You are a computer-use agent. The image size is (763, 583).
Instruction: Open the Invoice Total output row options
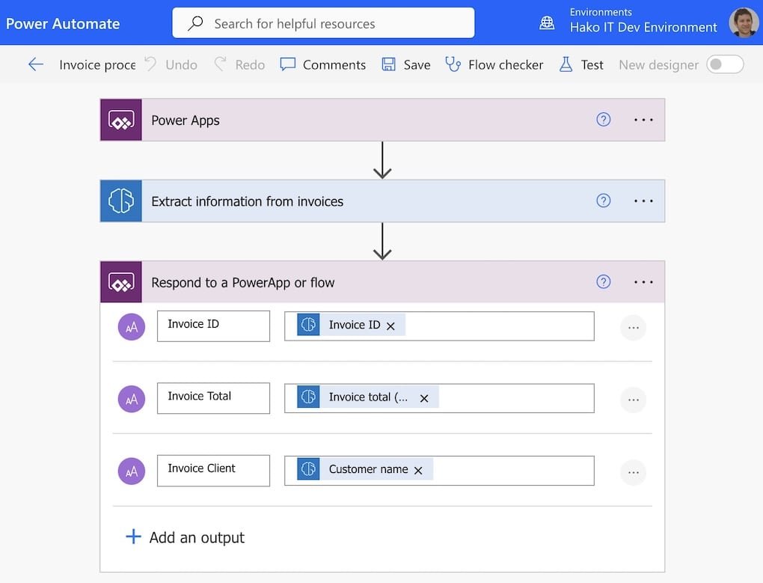click(x=634, y=400)
